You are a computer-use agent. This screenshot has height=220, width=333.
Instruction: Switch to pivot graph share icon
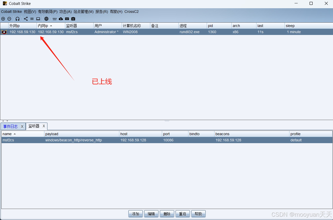tap(26, 19)
